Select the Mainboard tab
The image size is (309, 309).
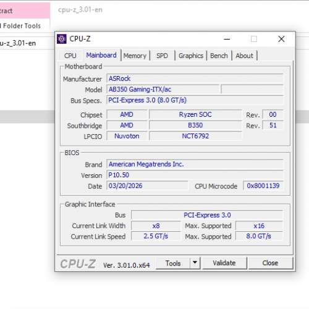point(101,55)
